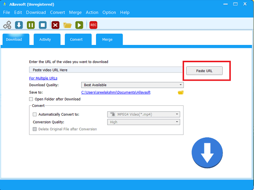254x190 pixels.
Task: Click the video URL input field
Action: (x=106, y=70)
